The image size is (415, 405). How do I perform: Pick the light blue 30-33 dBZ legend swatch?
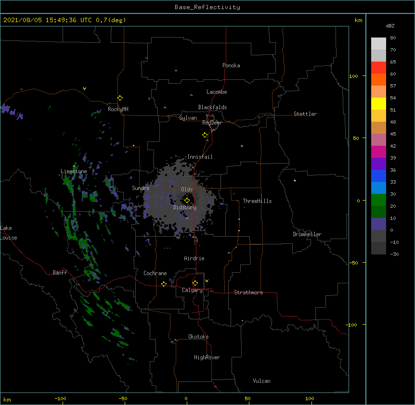(x=378, y=188)
